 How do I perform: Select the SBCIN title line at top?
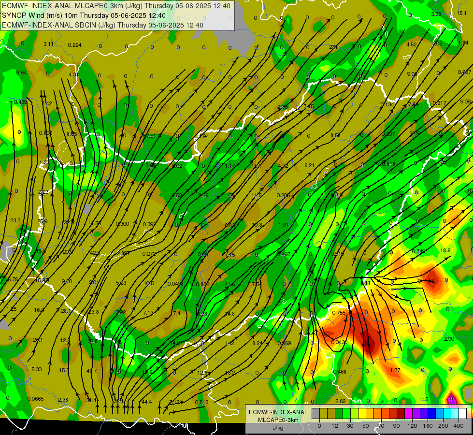pyautogui.click(x=102, y=25)
